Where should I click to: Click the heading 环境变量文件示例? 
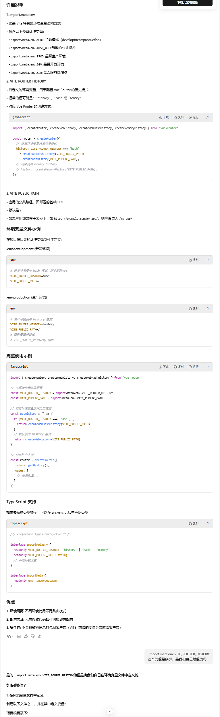click(24, 229)
